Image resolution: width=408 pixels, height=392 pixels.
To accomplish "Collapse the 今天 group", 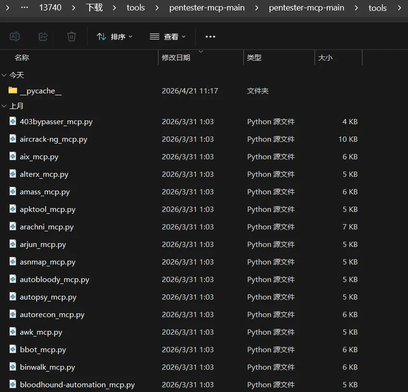I will 4,75.
